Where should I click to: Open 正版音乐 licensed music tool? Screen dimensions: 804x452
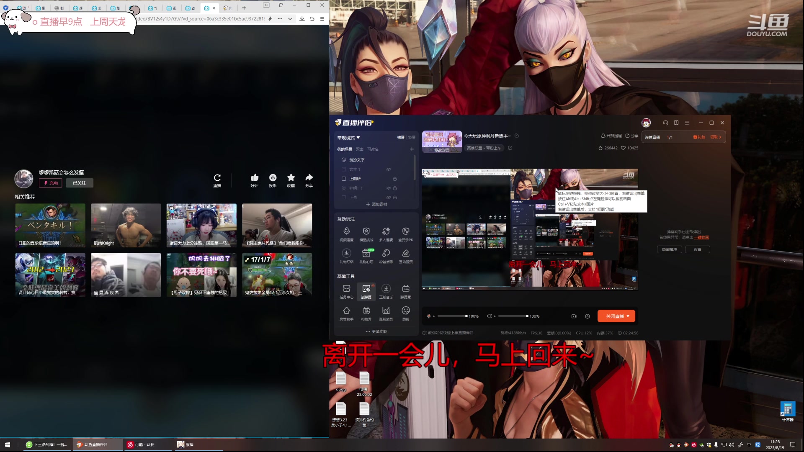pyautogui.click(x=386, y=292)
